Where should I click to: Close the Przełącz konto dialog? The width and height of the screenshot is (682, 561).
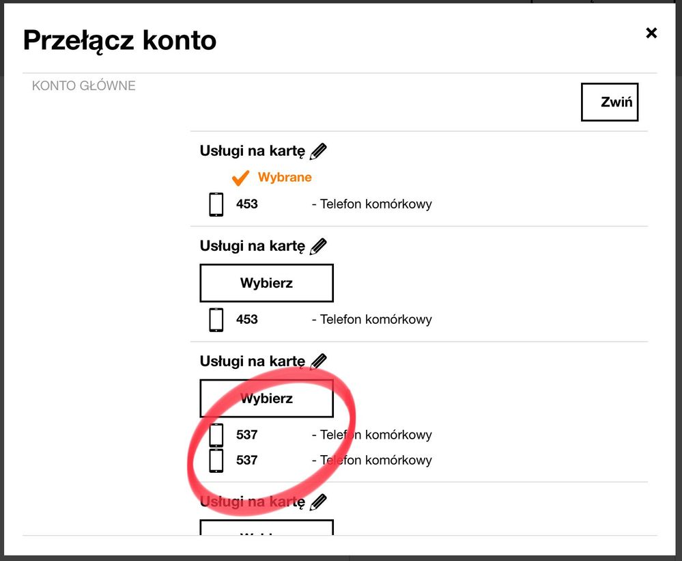[651, 33]
